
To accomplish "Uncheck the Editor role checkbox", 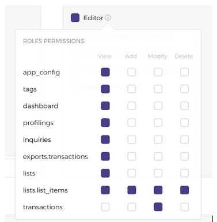I will pos(75,18).
